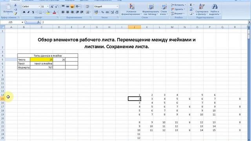
Task: Apply the yellow fill color bucket
Action: pos(48,12)
